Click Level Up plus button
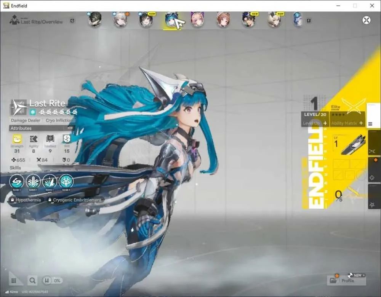This screenshot has height=297, width=381. pos(325,123)
